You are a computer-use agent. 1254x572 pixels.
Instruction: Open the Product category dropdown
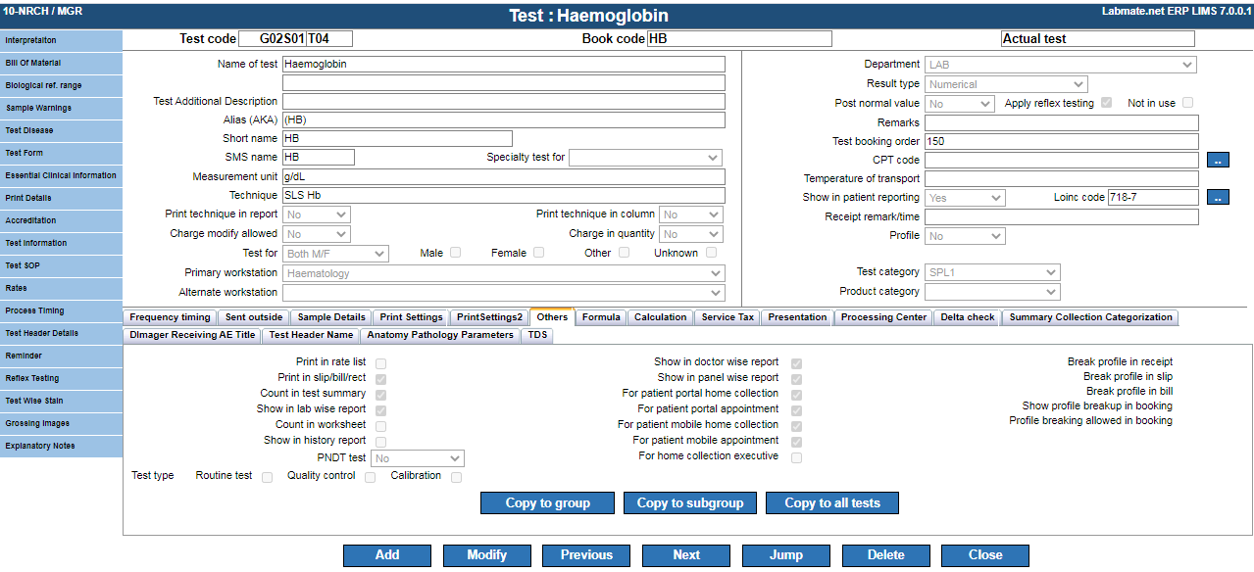(992, 292)
